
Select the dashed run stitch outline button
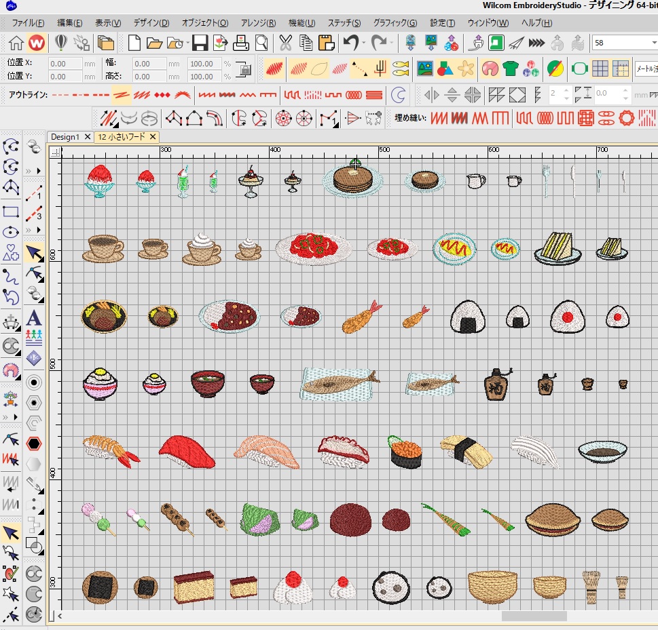(60, 95)
